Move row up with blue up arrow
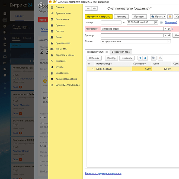Viewport: 179px width, 179px height. click(x=140, y=58)
